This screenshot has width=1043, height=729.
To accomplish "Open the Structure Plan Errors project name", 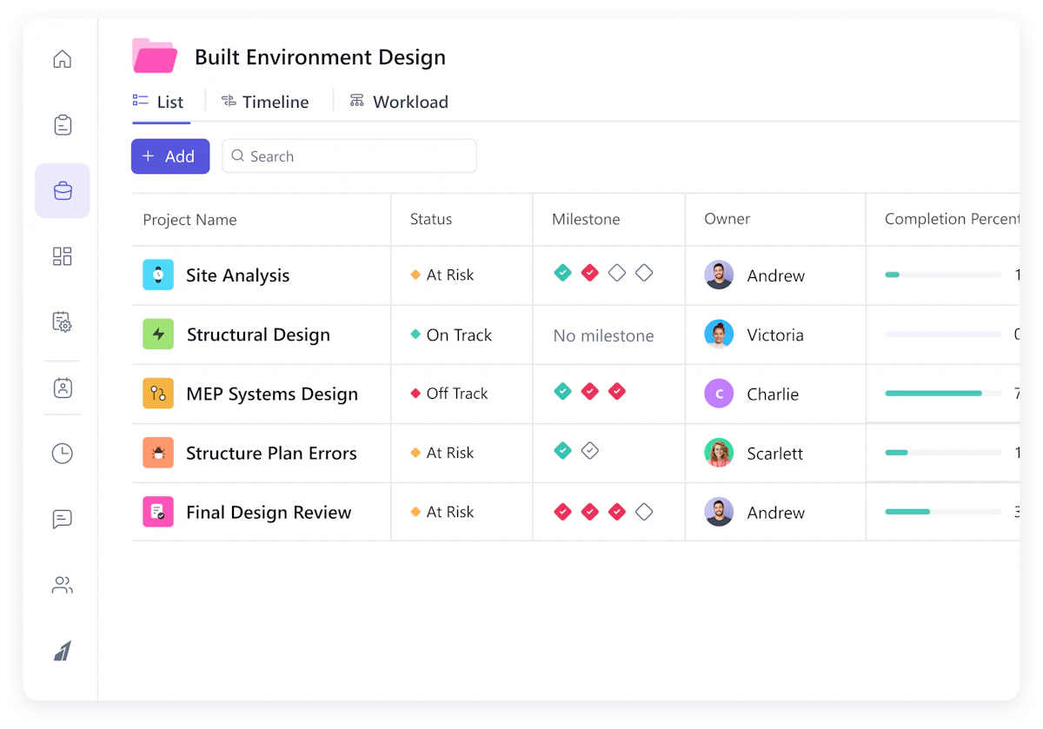I will tap(271, 453).
